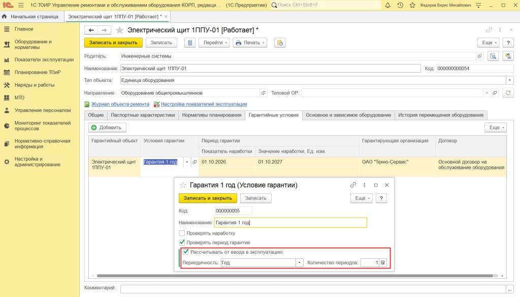Open favorites star in title bar
The width and height of the screenshot is (520, 297).
tap(412, 5)
